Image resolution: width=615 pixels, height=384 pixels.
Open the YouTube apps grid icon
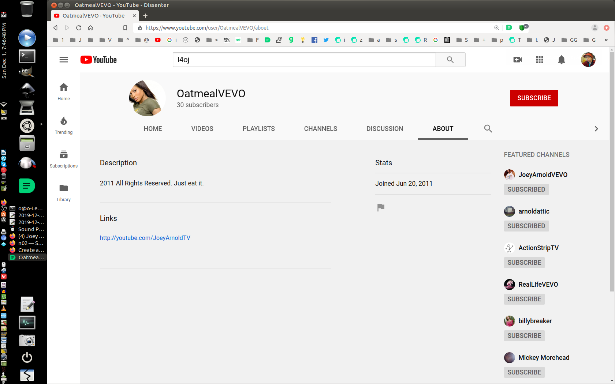tap(540, 60)
